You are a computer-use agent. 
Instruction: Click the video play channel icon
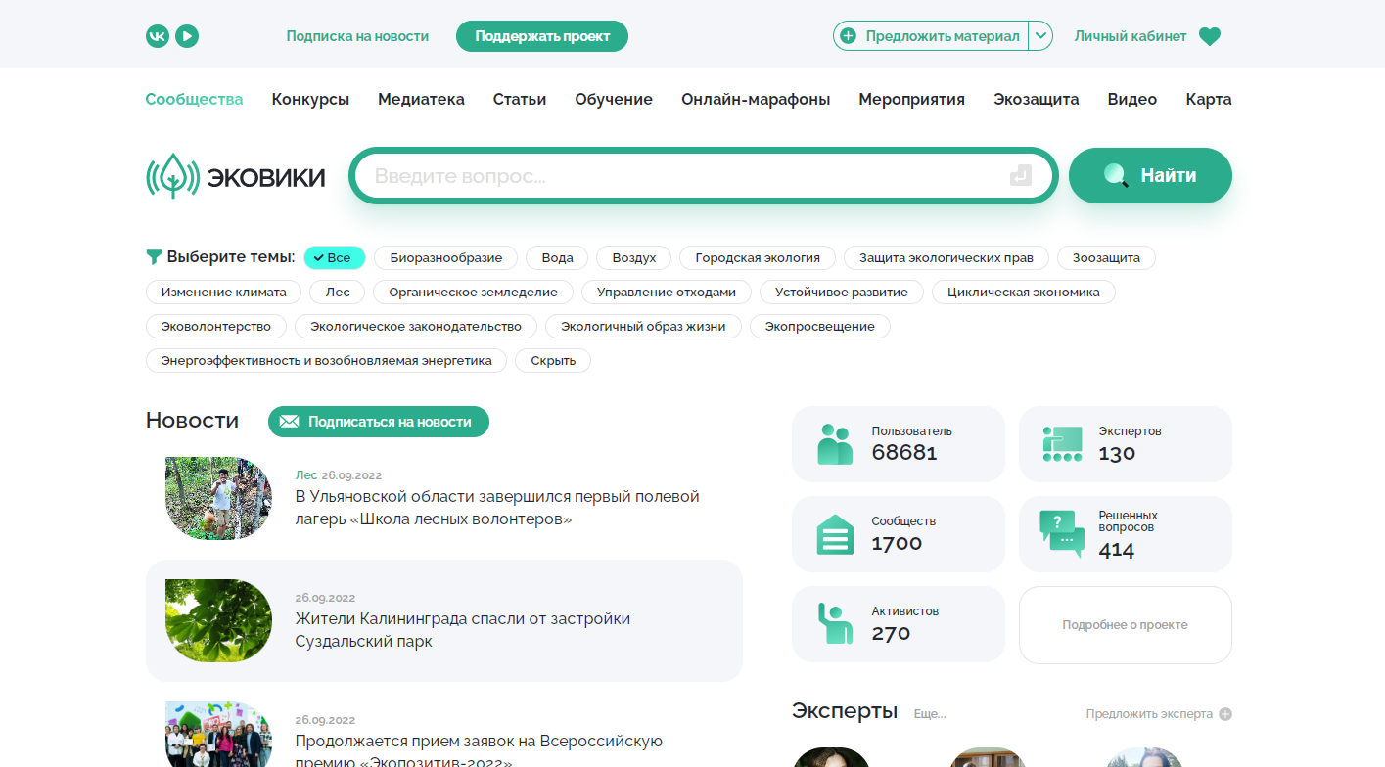187,36
